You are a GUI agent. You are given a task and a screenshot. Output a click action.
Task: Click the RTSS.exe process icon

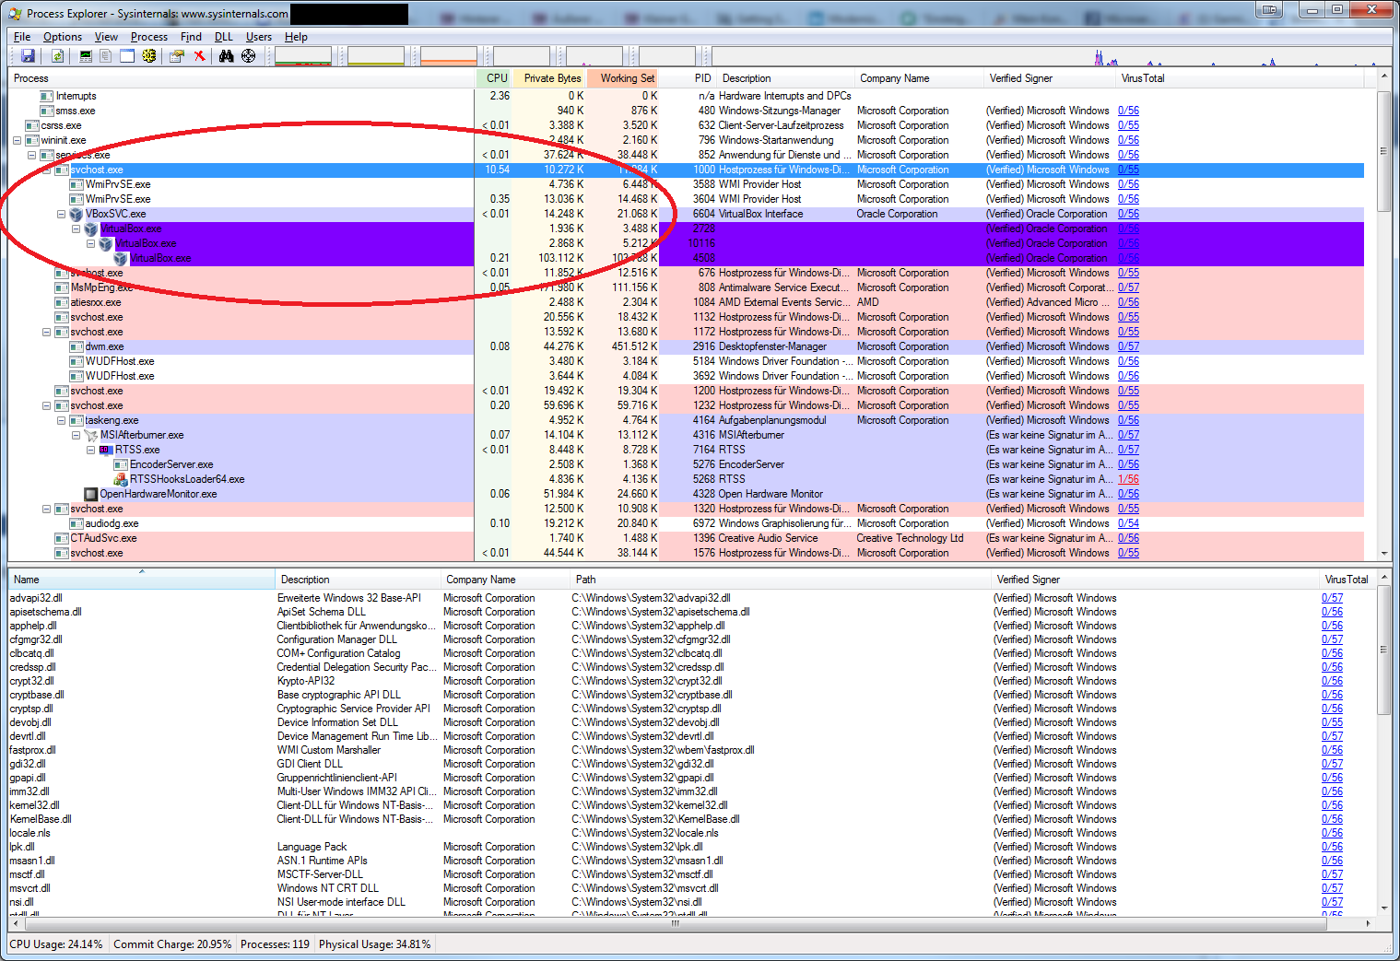[x=106, y=450]
